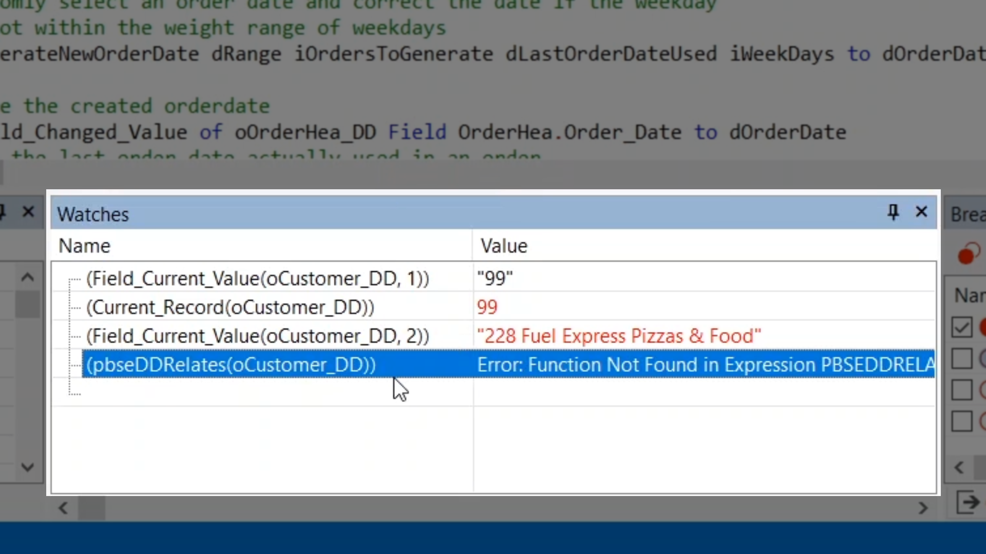The width and height of the screenshot is (986, 554).
Task: Uncheck the first enabled breakpoint checkbox
Action: pos(961,328)
